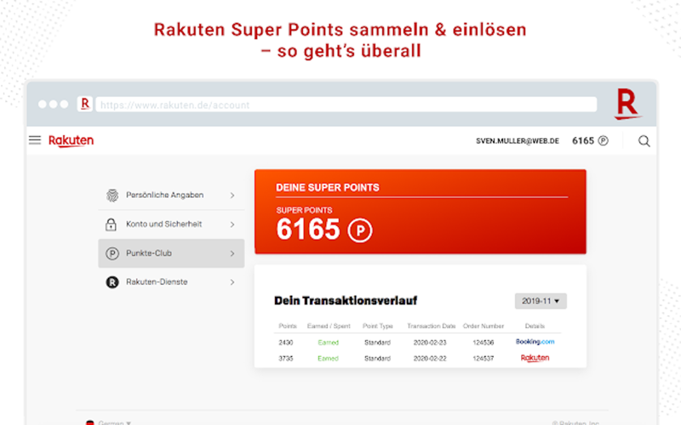Click the 6165 points balance in header

click(x=583, y=141)
